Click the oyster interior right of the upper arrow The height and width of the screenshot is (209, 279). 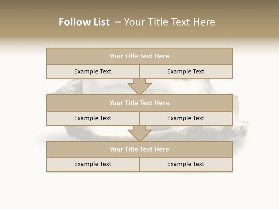(x=174, y=87)
